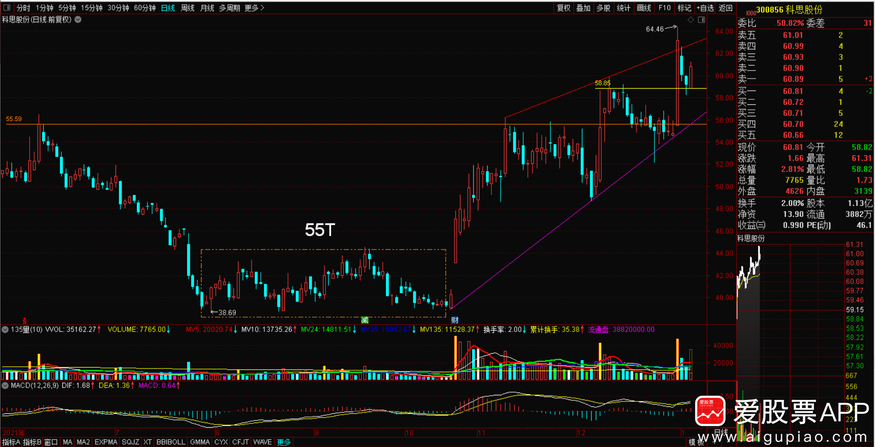
Task: Apply the CYX indicator
Action: [221, 442]
